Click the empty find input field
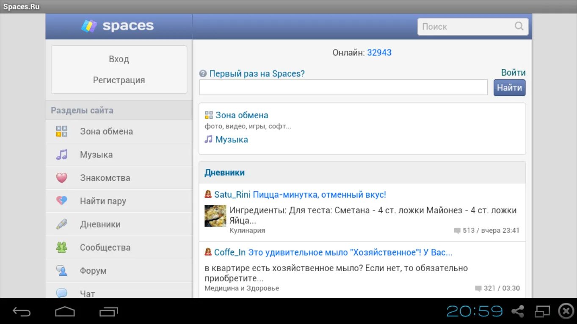The image size is (577, 324). tap(343, 87)
